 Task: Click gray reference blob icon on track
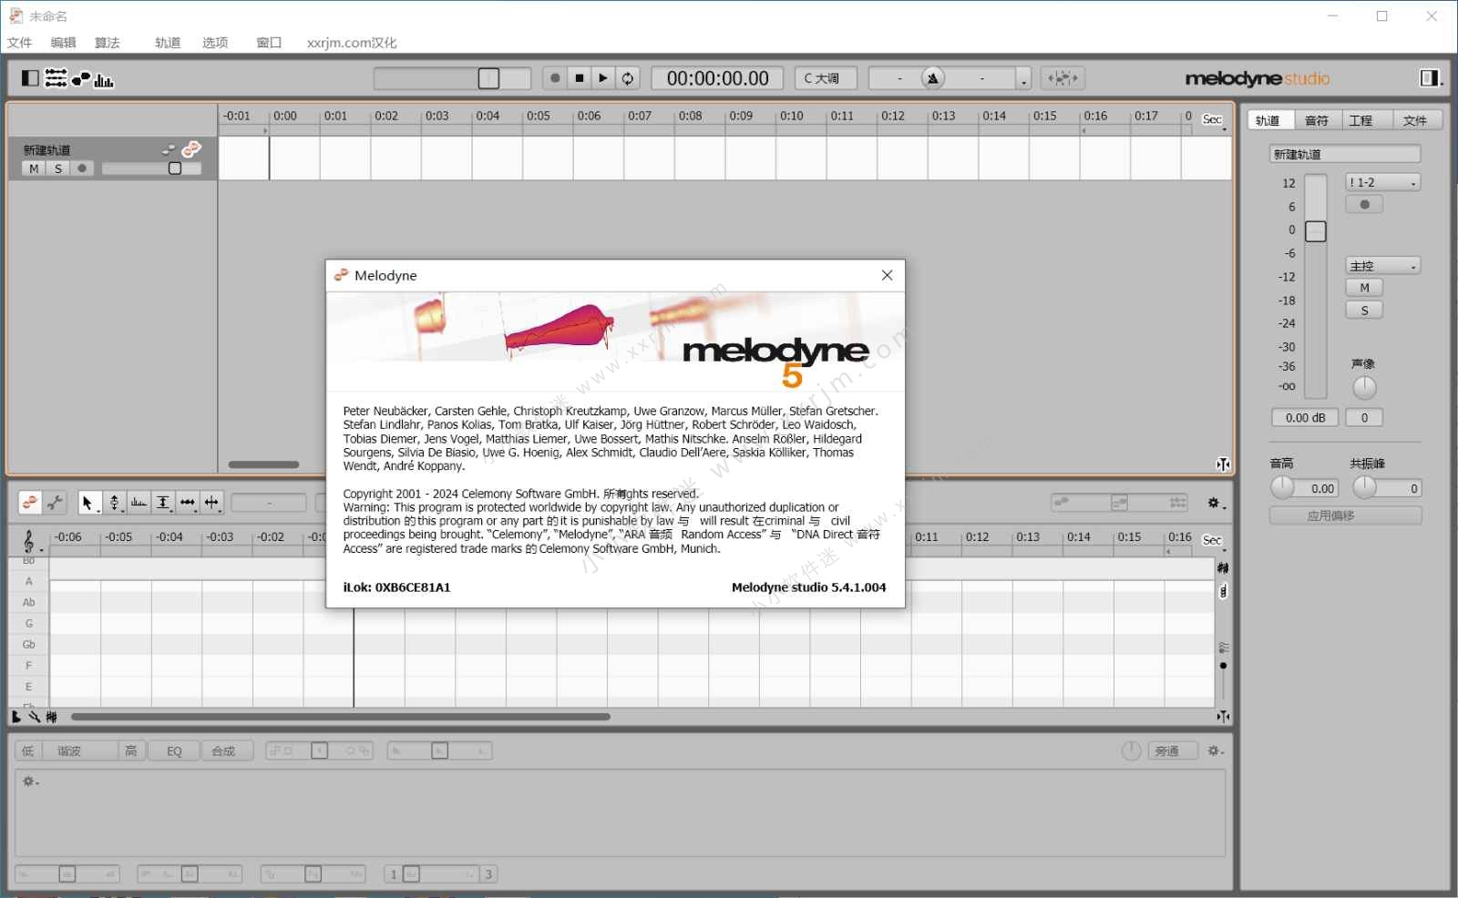pyautogui.click(x=169, y=149)
